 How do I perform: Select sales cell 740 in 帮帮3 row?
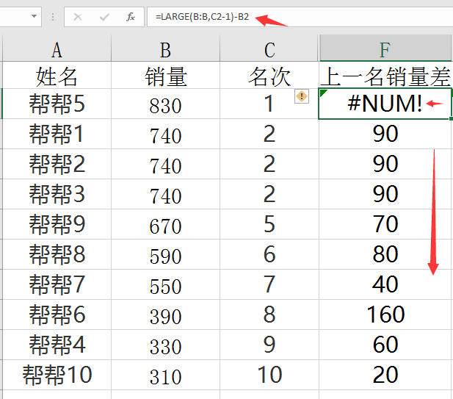(x=165, y=194)
